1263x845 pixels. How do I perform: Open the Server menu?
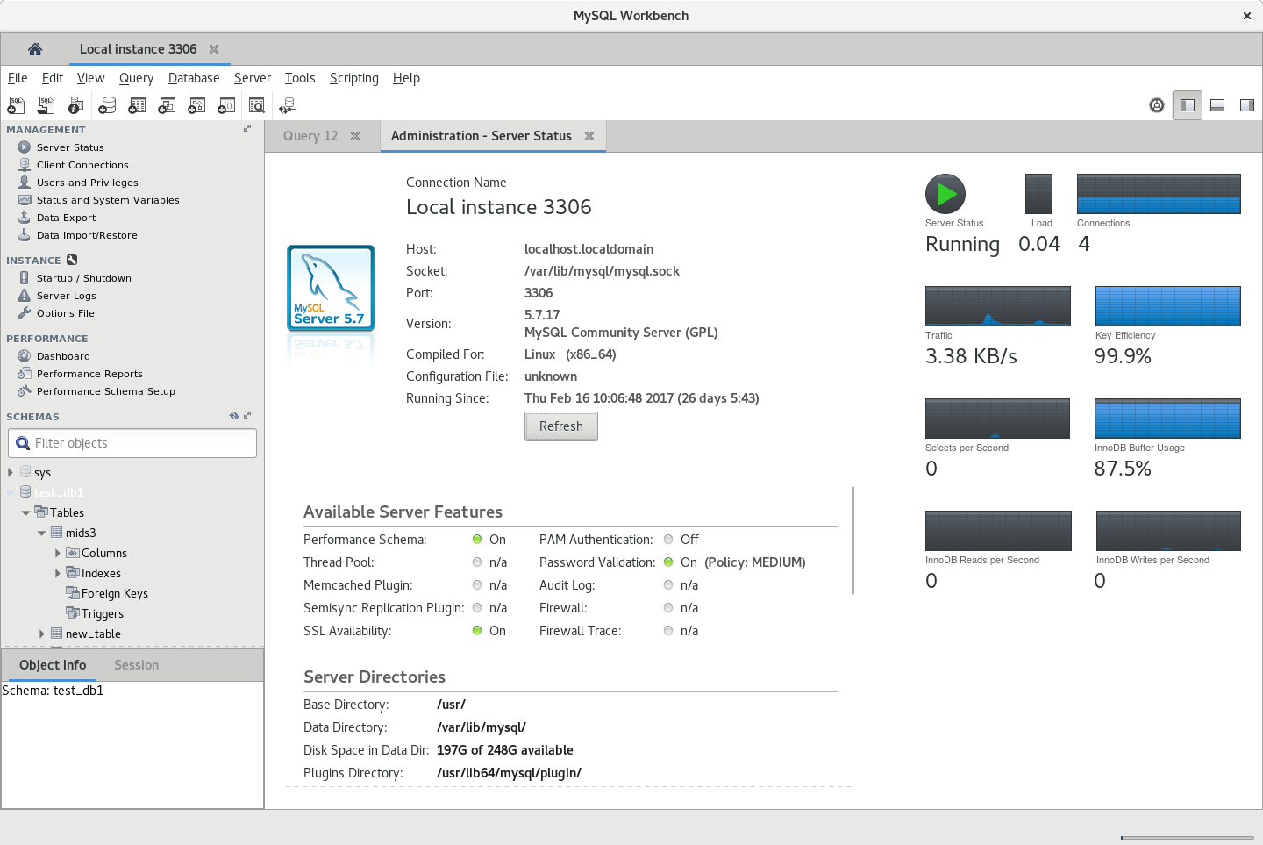pos(253,78)
